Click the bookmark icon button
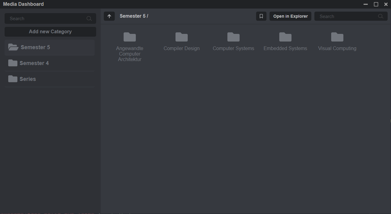The width and height of the screenshot is (391, 214). click(261, 16)
